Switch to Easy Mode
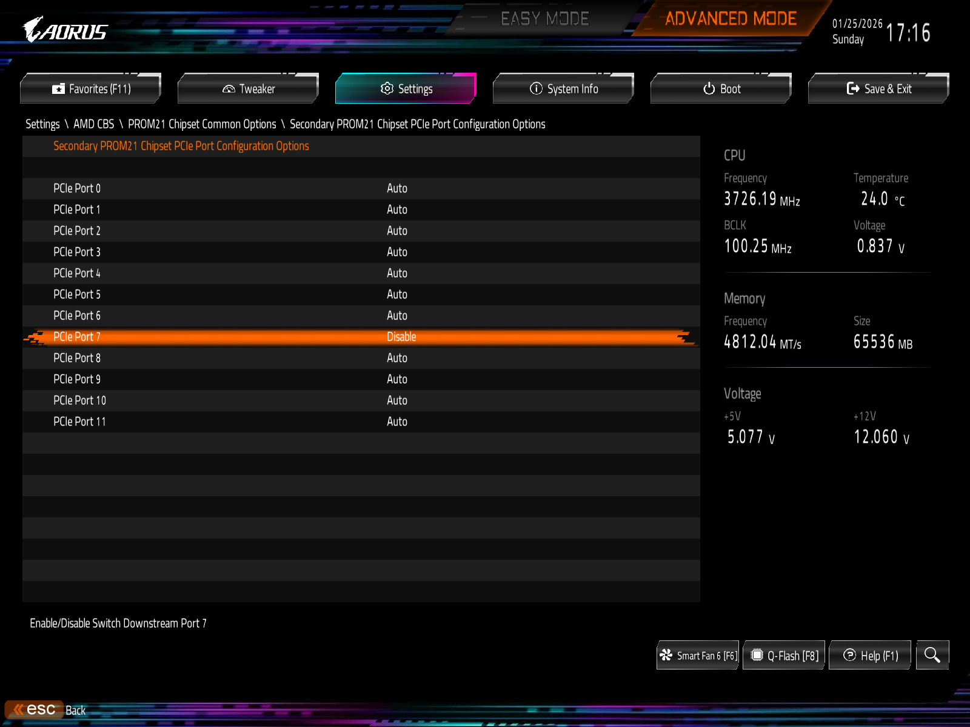970x727 pixels. pyautogui.click(x=544, y=19)
